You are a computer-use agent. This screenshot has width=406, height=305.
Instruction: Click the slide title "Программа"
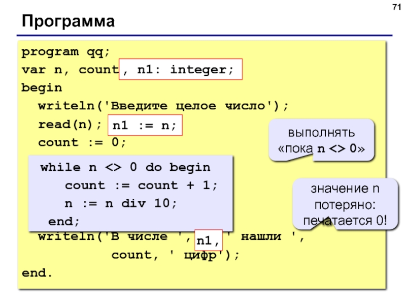click(68, 21)
